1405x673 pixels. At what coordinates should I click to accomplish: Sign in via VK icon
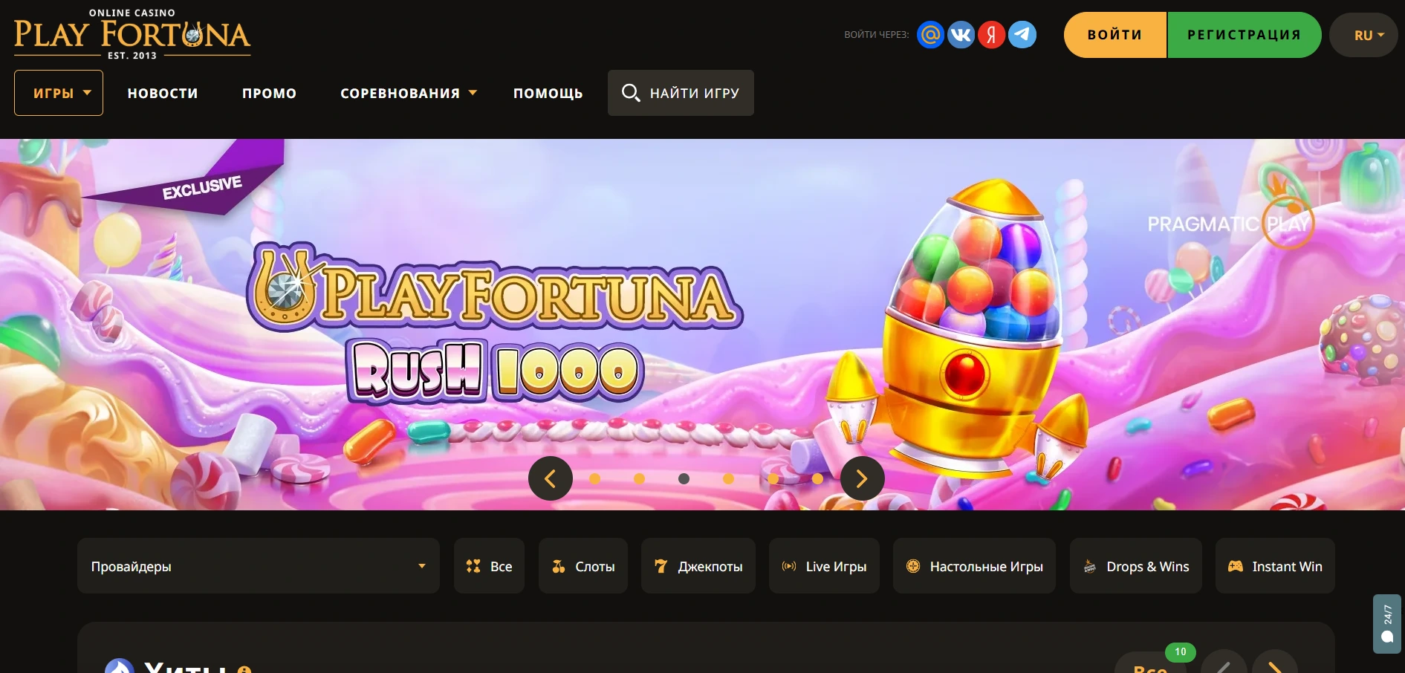coord(961,35)
